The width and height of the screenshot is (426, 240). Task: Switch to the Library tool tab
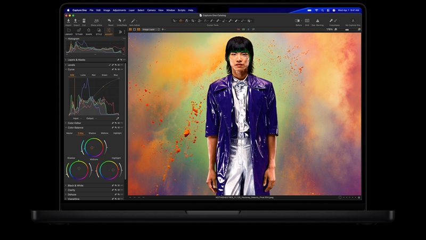point(69,32)
